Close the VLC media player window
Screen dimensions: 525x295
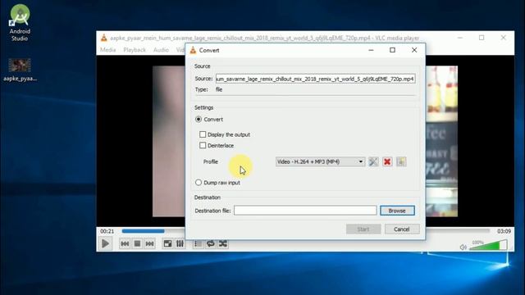pos(503,38)
